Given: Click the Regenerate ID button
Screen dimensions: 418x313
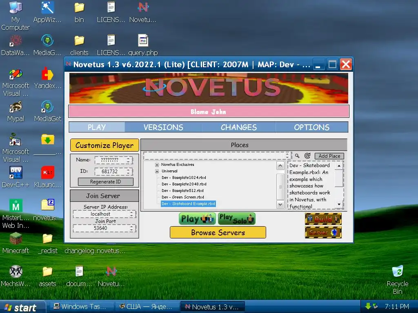Looking at the screenshot, I should point(106,182).
